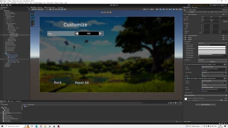Toggle scene lighting in Scene view toolbar
This screenshot has height=128, width=228.
pyautogui.click(x=164, y=9)
